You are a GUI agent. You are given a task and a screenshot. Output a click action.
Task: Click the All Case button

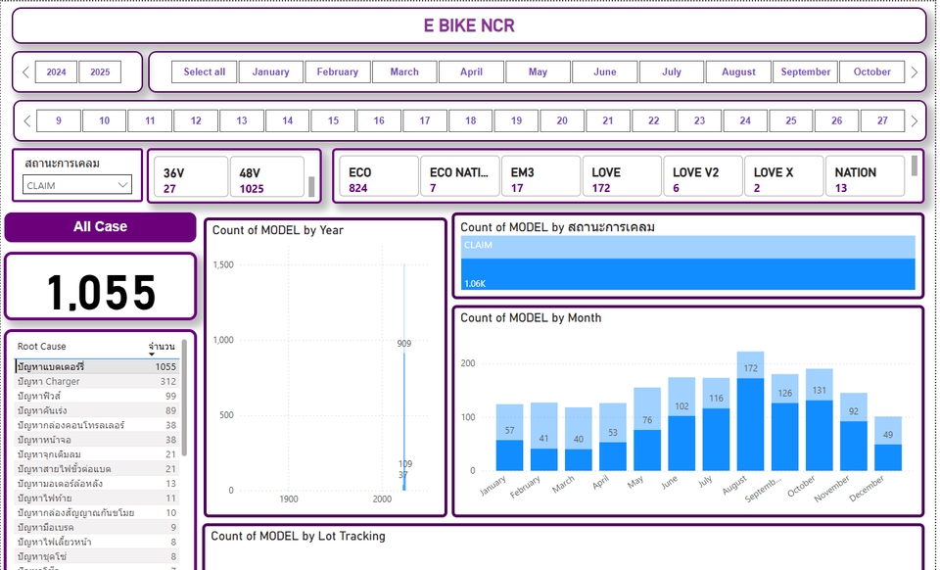tap(101, 227)
